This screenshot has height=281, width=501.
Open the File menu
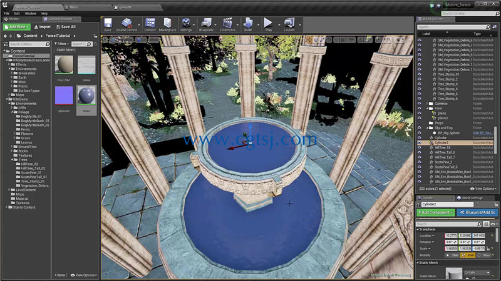click(x=7, y=14)
